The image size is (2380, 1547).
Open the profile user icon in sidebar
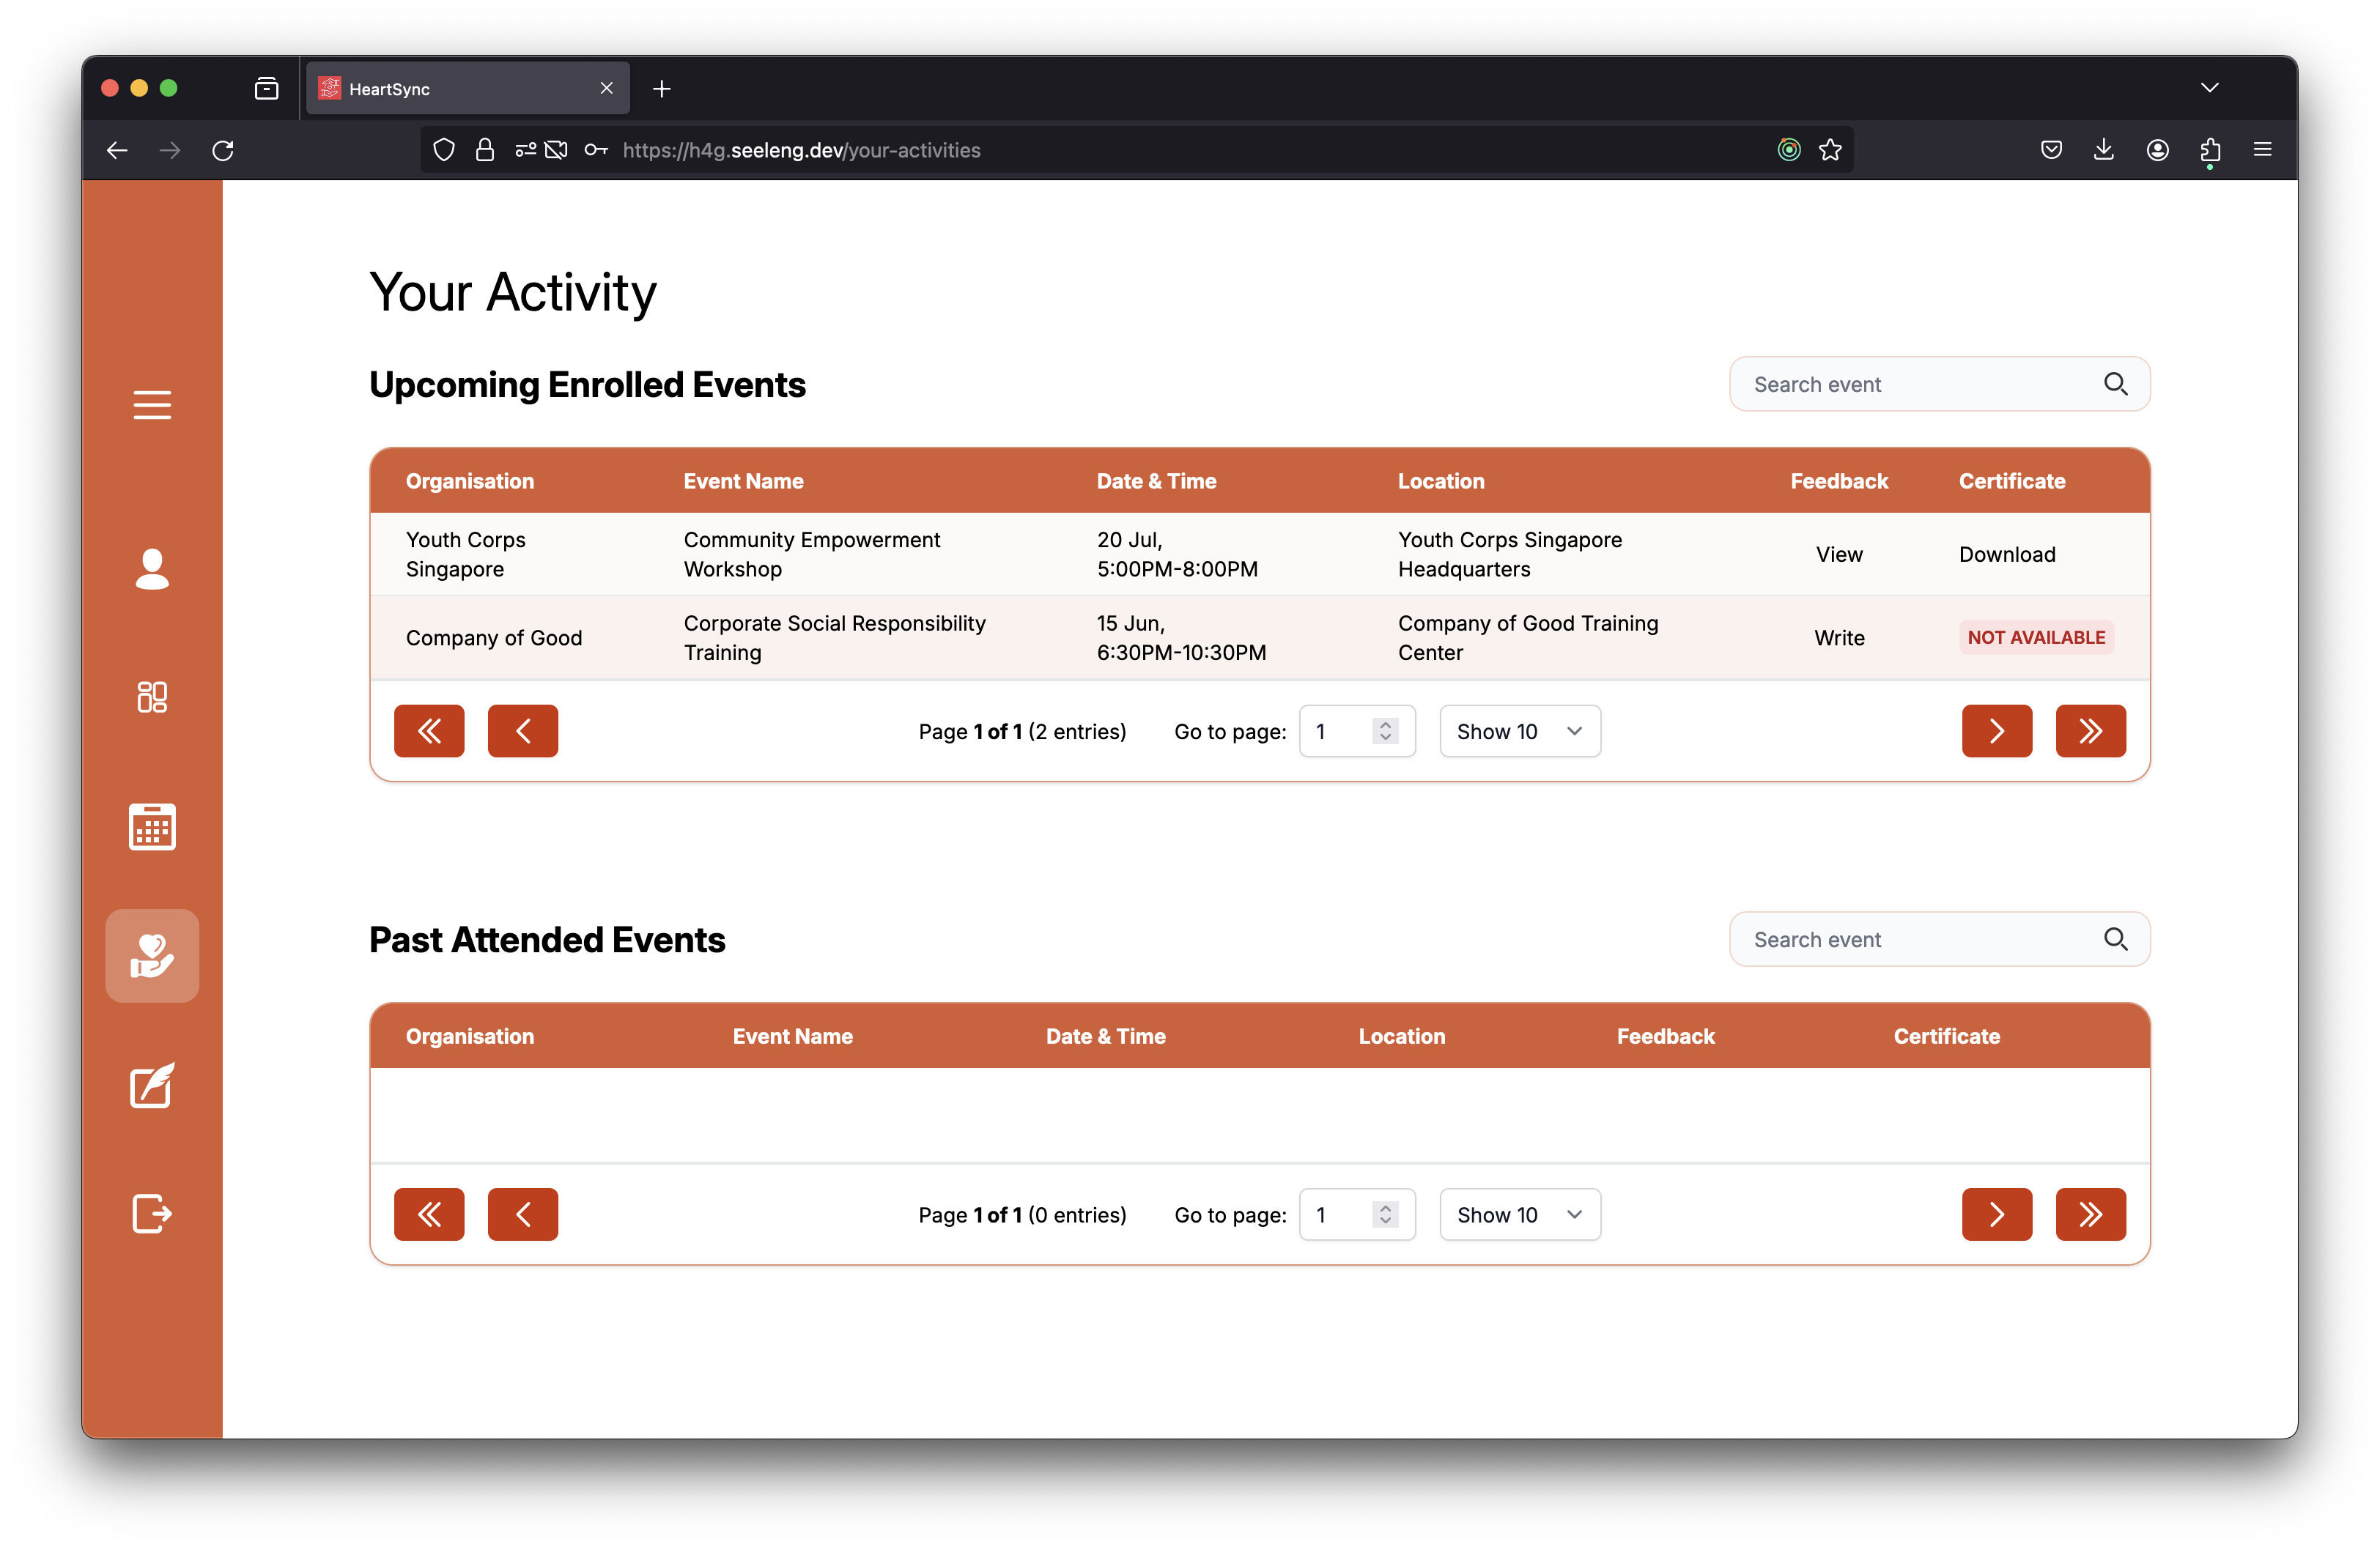(x=152, y=568)
